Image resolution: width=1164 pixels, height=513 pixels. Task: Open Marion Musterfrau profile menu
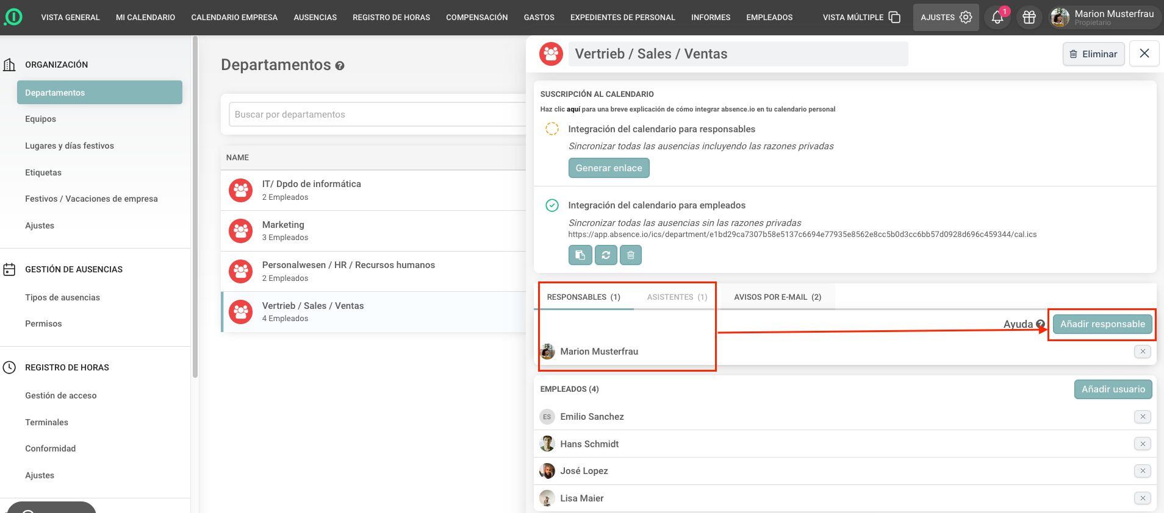(1103, 18)
